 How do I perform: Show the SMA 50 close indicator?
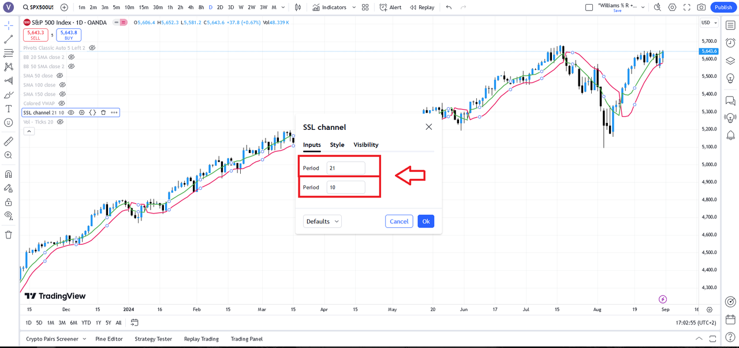59,76
